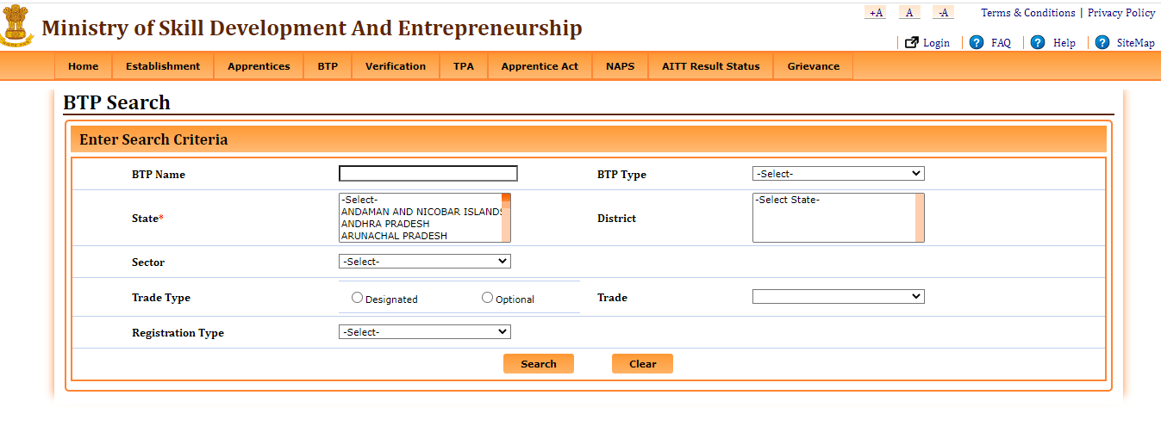This screenshot has height=426, width=1161.
Task: Select the Designated trade type radio
Action: click(358, 298)
